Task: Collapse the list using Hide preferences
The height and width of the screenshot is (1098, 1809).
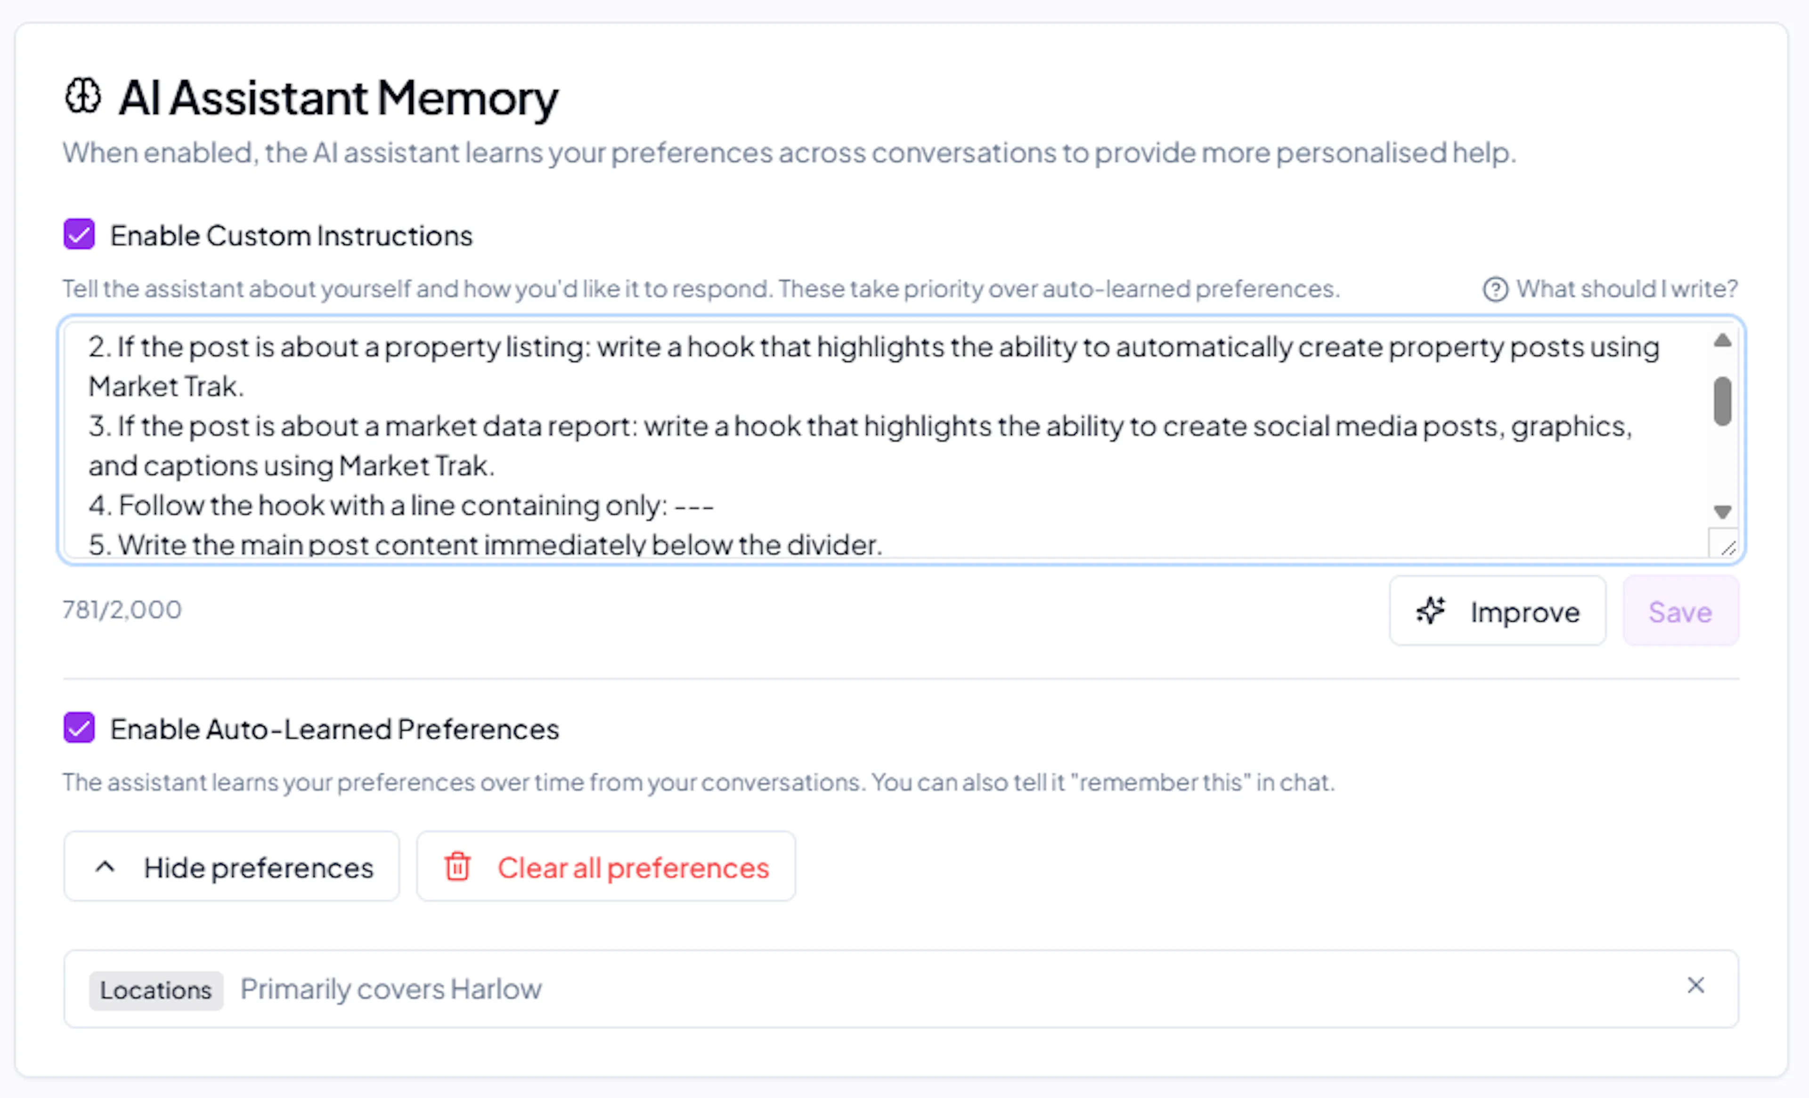Action: (232, 867)
